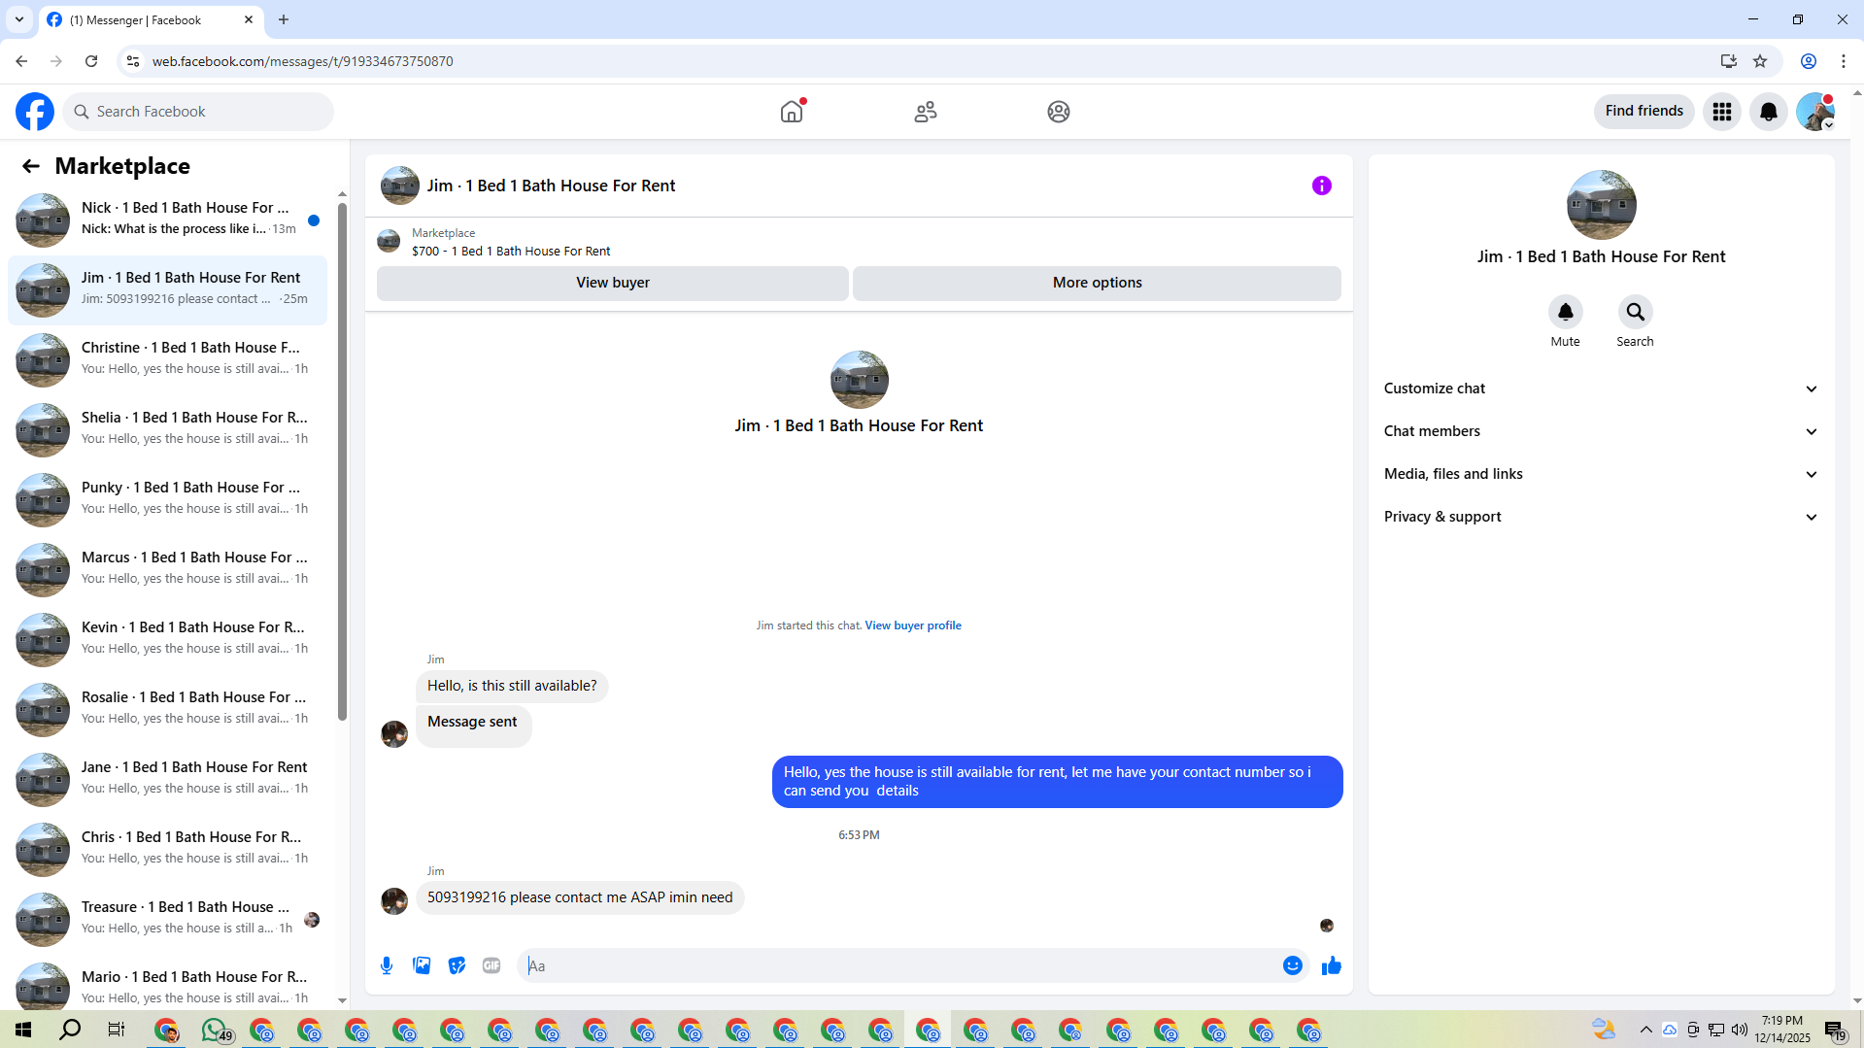Open the Groups icon in top bar
The image size is (1864, 1048).
[1059, 112]
